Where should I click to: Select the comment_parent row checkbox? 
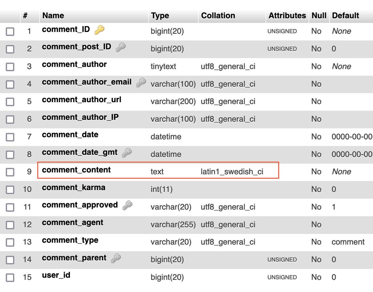(10, 259)
